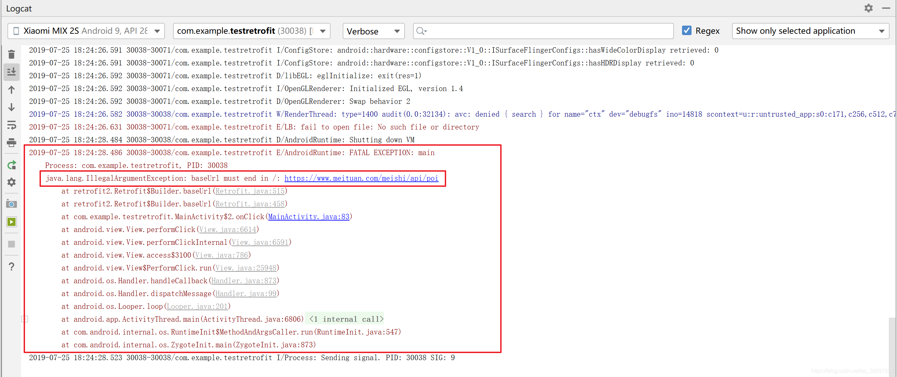Toggle the Regex checkbox
897x377 pixels.
(x=686, y=31)
